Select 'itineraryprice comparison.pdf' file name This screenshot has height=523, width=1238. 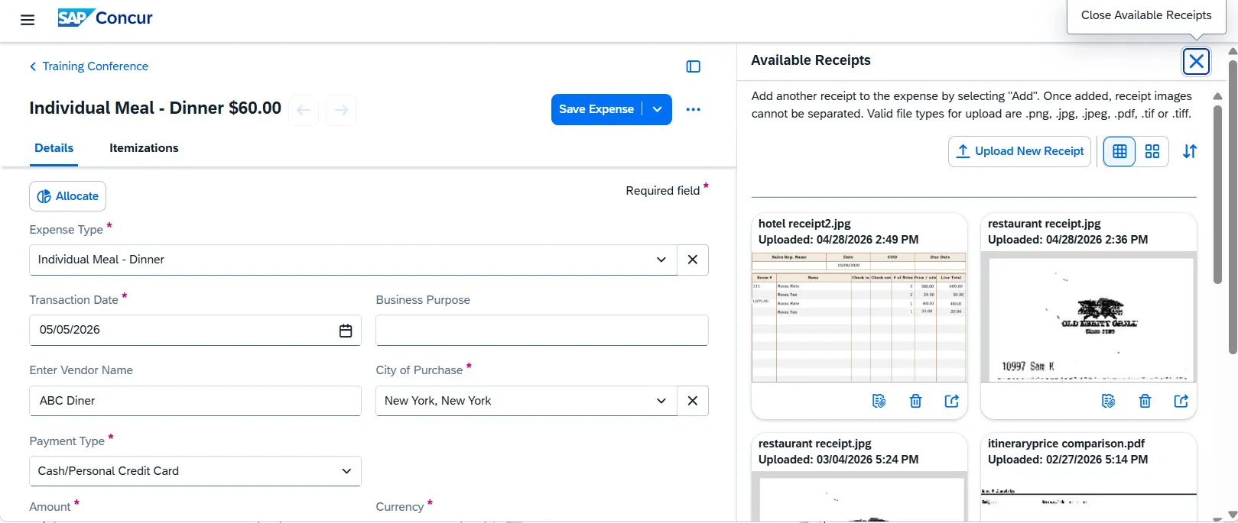tap(1066, 444)
